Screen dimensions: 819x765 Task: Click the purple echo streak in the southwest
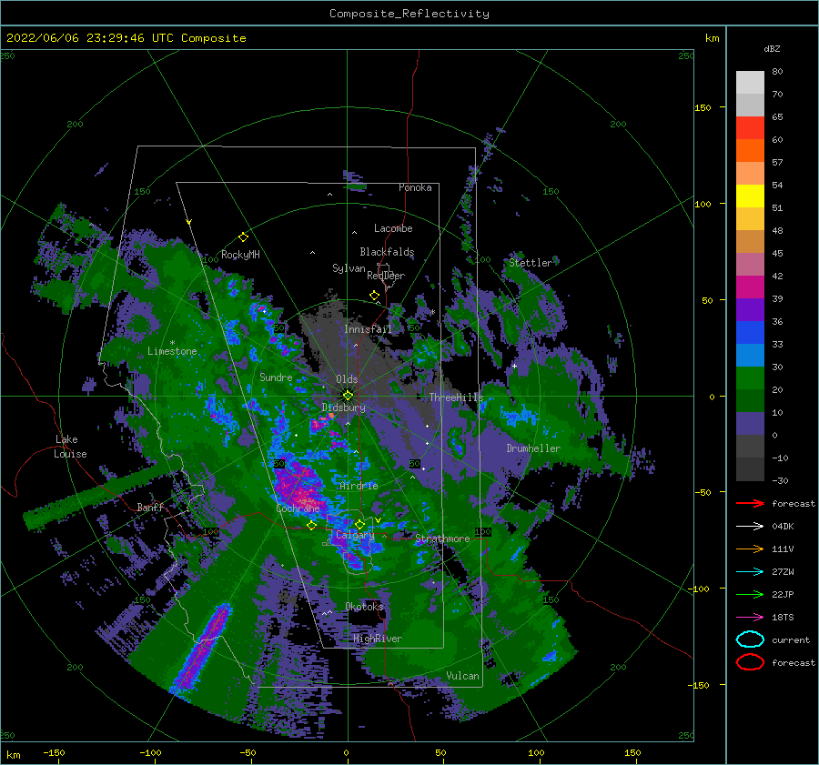(201, 648)
